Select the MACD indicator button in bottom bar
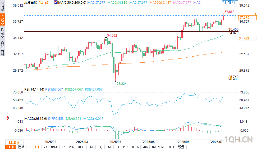257x149 pixels. tap(54, 147)
